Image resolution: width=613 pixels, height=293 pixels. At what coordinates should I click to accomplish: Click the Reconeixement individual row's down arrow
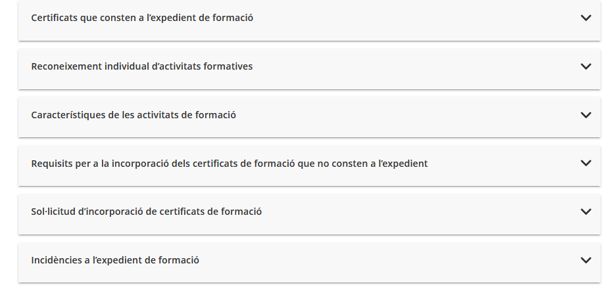pos(586,66)
